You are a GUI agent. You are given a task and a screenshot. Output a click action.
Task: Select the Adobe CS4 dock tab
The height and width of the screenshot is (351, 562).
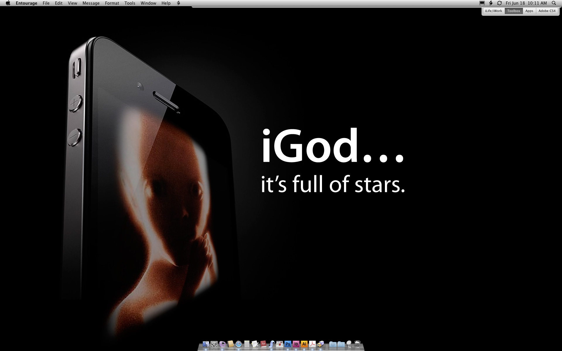coord(547,11)
